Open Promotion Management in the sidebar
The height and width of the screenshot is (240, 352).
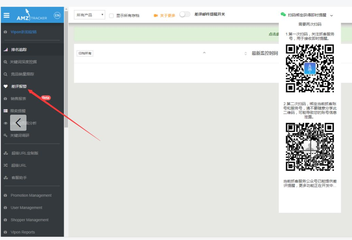[31, 195]
